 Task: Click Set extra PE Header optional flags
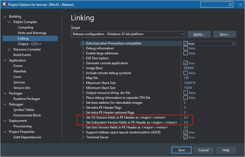pyautogui.click(x=110, y=112)
